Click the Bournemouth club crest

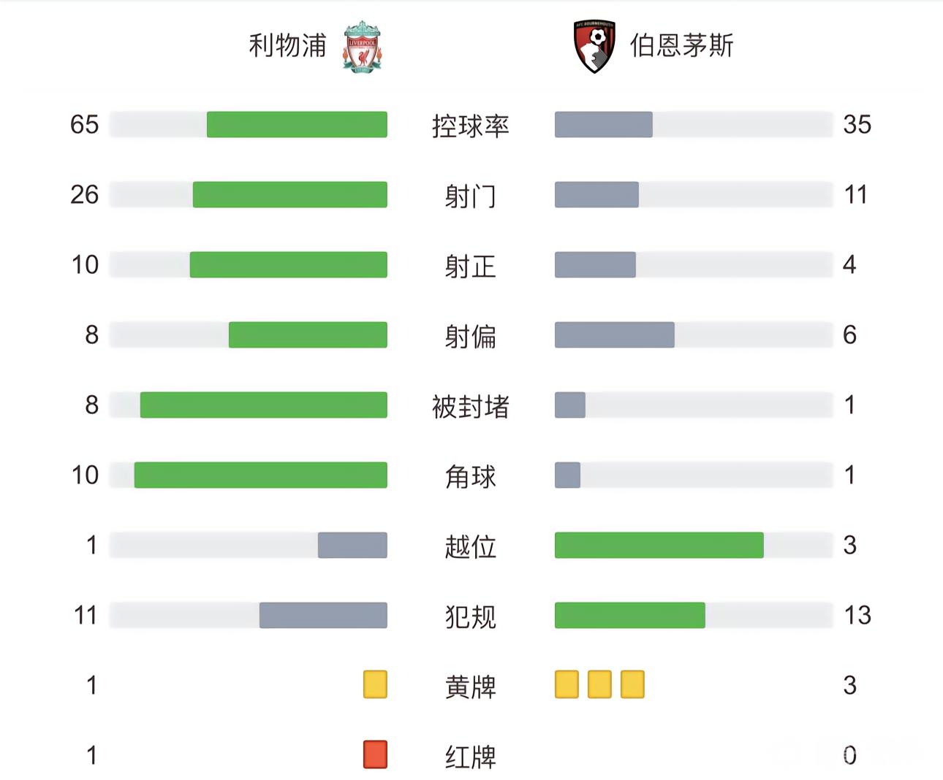tap(594, 47)
